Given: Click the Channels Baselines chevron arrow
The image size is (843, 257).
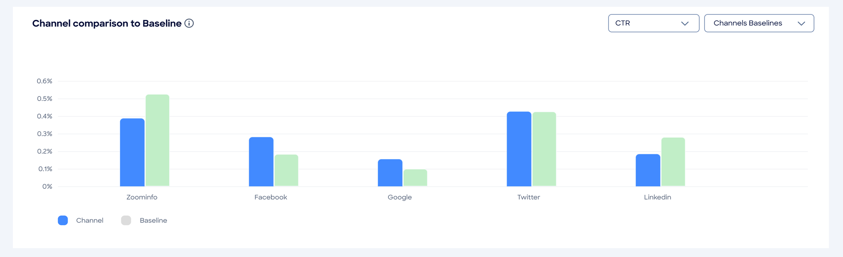Looking at the screenshot, I should coord(801,24).
